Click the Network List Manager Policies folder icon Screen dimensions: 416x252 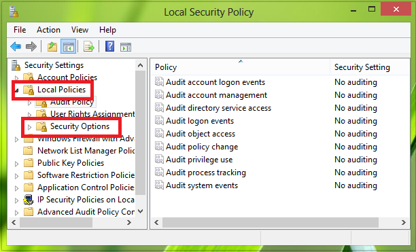pyautogui.click(x=28, y=151)
